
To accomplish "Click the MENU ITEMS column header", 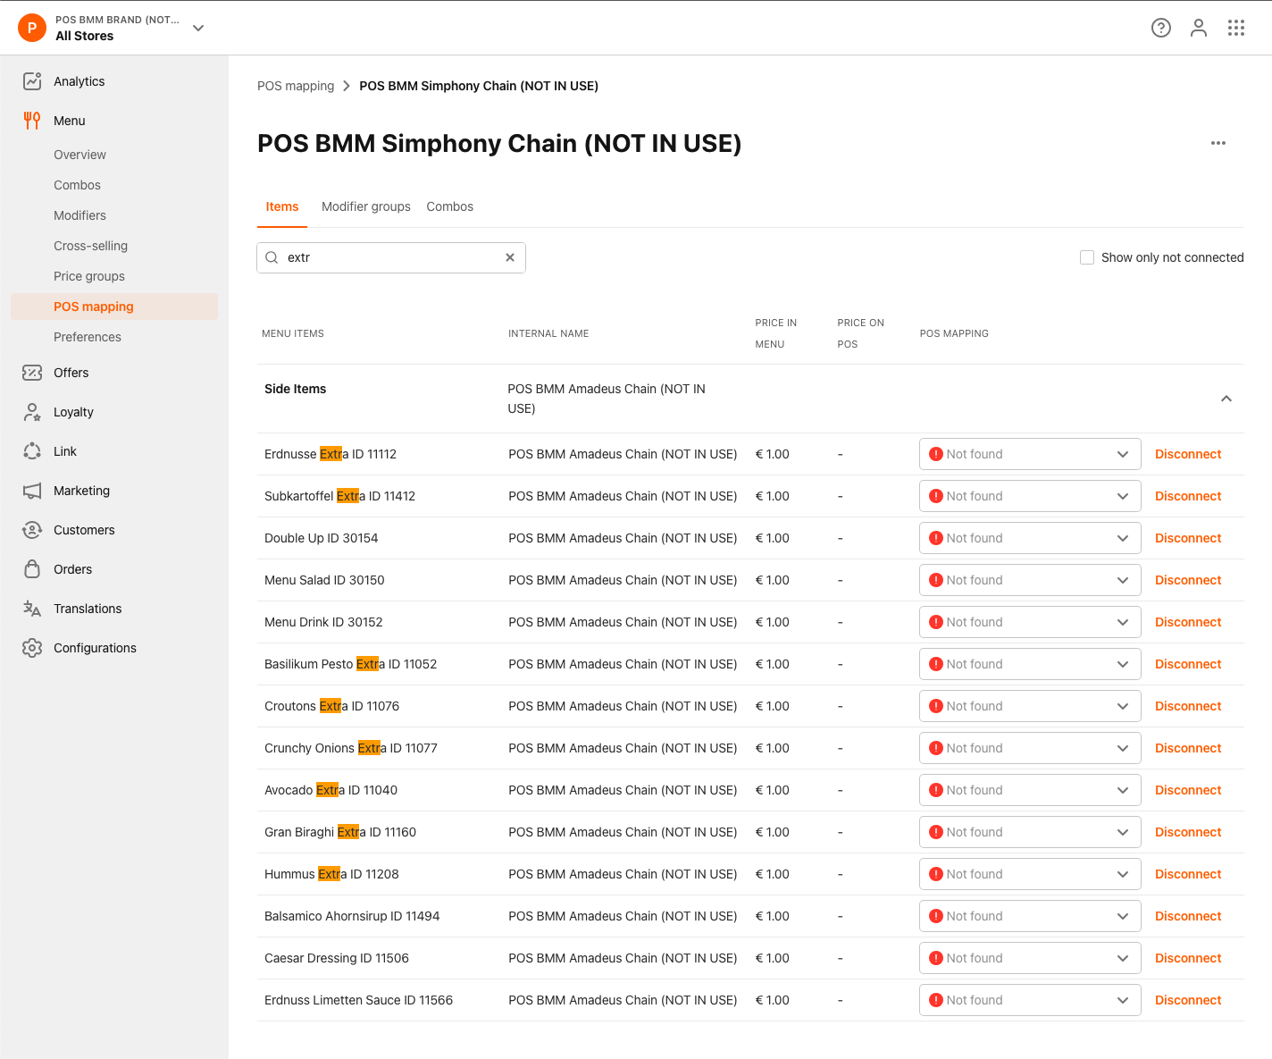I will (x=293, y=333).
